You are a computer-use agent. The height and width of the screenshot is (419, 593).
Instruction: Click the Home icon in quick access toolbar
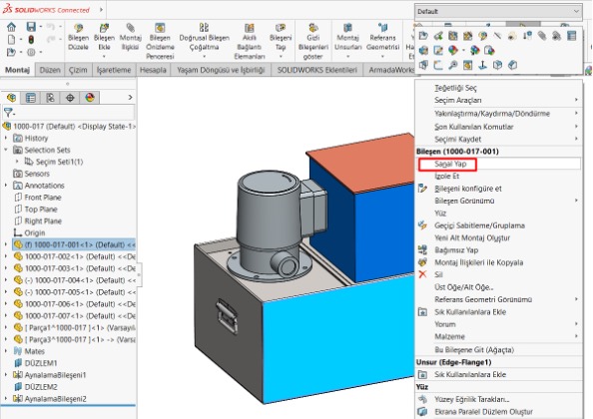click(11, 27)
